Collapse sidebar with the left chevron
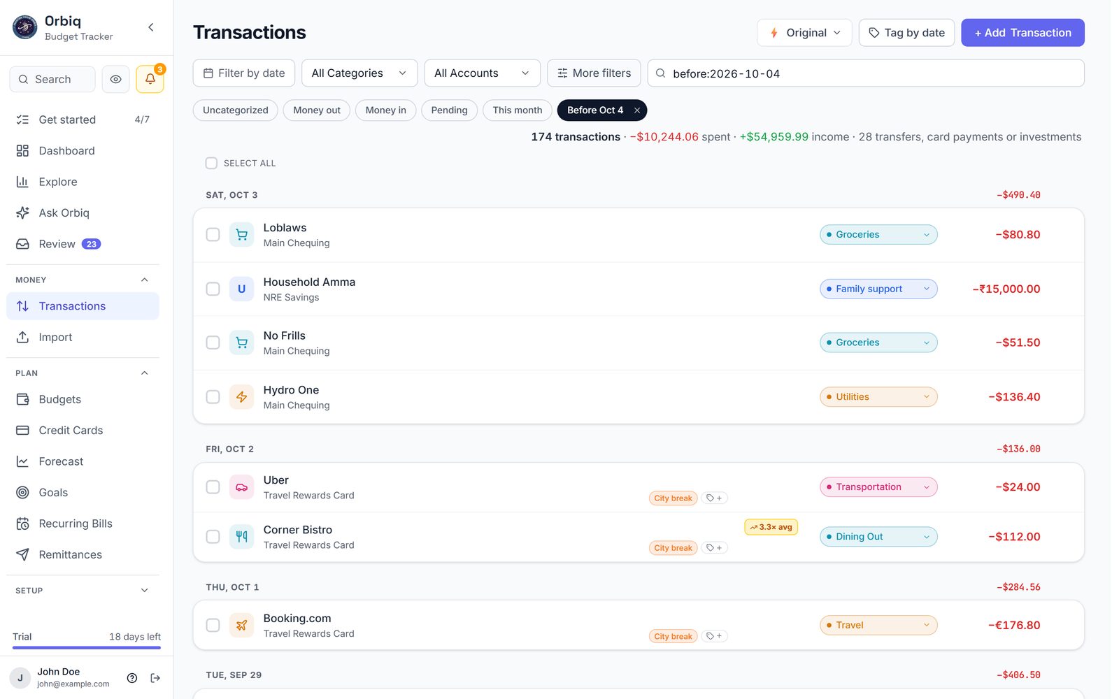 151,27
